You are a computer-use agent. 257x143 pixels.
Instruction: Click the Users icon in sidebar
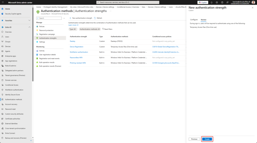point(3,37)
